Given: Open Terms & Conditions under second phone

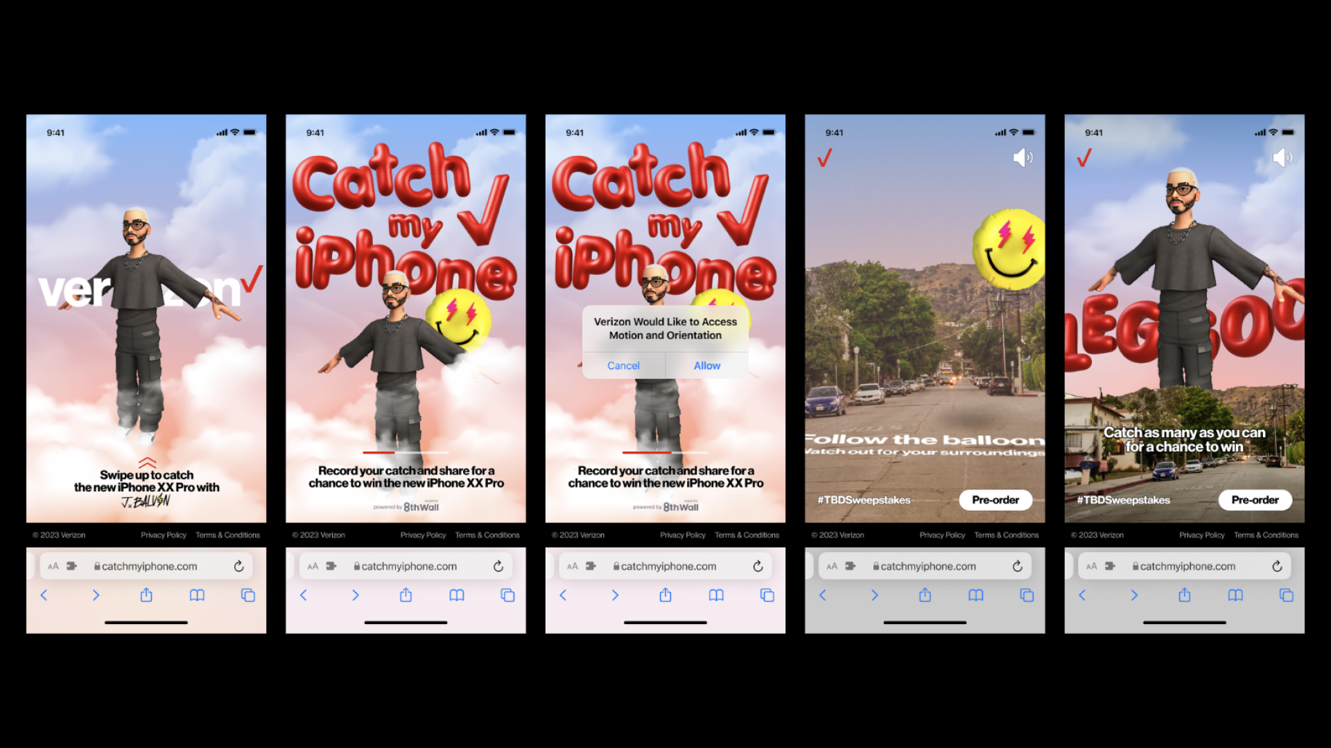Looking at the screenshot, I should (x=487, y=535).
